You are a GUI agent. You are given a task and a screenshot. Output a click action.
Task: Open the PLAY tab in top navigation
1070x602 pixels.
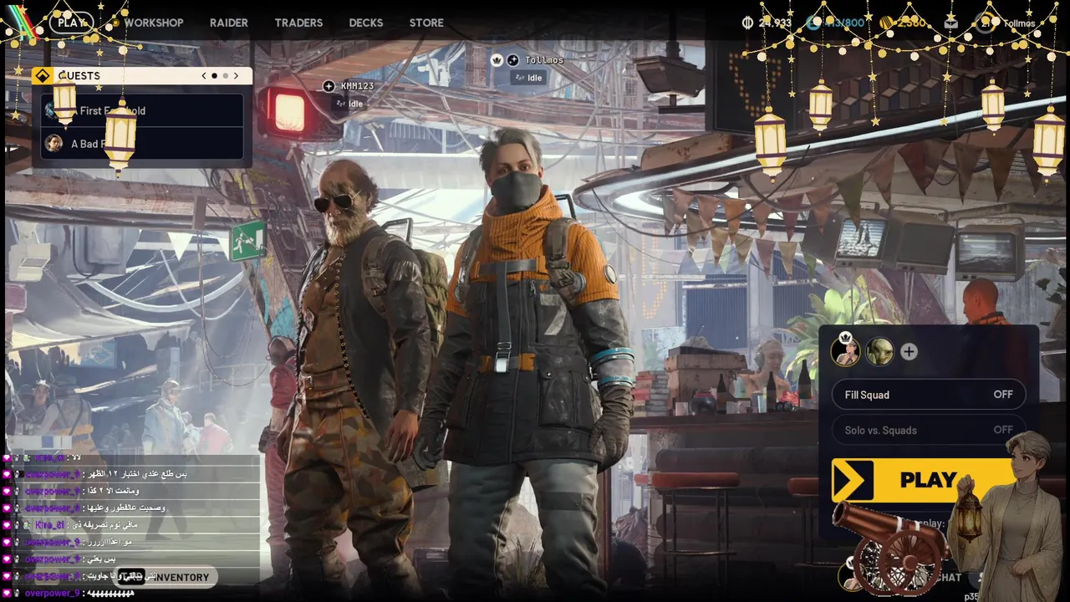pyautogui.click(x=72, y=23)
